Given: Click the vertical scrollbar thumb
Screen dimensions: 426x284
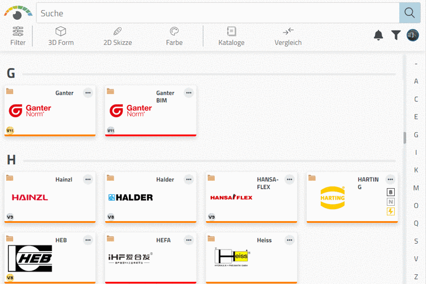Looking at the screenshot, I should [404, 138].
